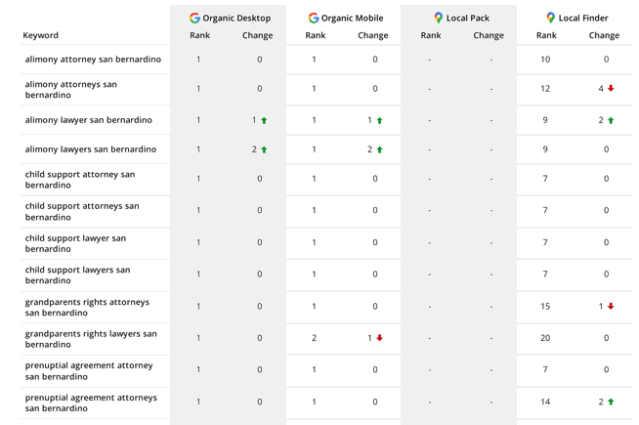Select the Keyword column header
The height and width of the screenshot is (425, 639).
(x=40, y=35)
